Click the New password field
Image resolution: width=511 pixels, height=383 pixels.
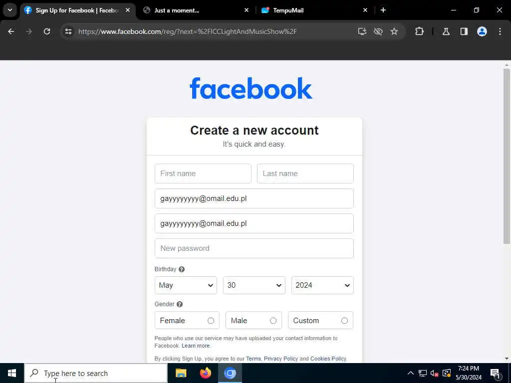pos(254,248)
